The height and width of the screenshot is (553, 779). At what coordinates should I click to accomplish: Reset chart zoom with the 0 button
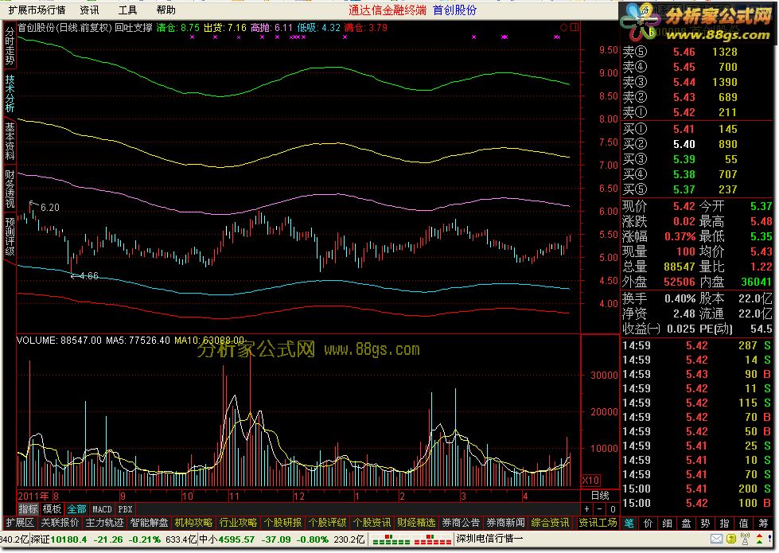click(x=613, y=509)
